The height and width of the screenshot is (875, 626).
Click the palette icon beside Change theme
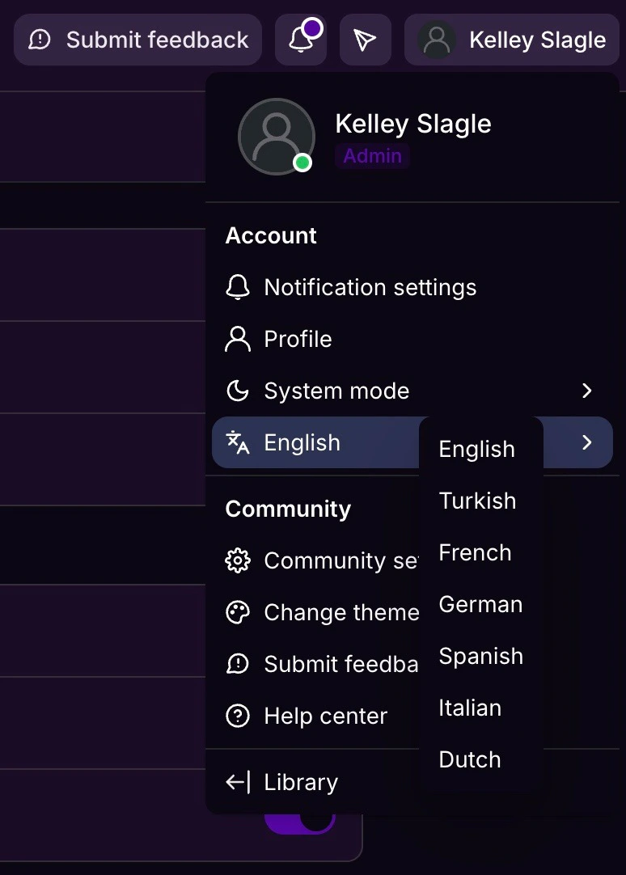(x=237, y=612)
